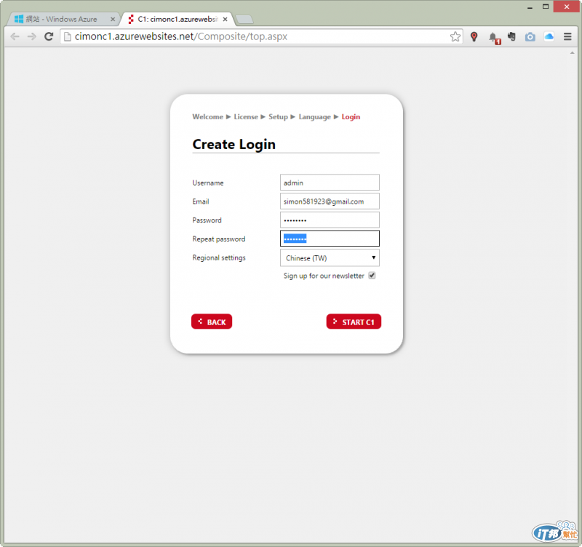The height and width of the screenshot is (547, 582).
Task: Click the camera screenshot extension
Action: coord(530,37)
